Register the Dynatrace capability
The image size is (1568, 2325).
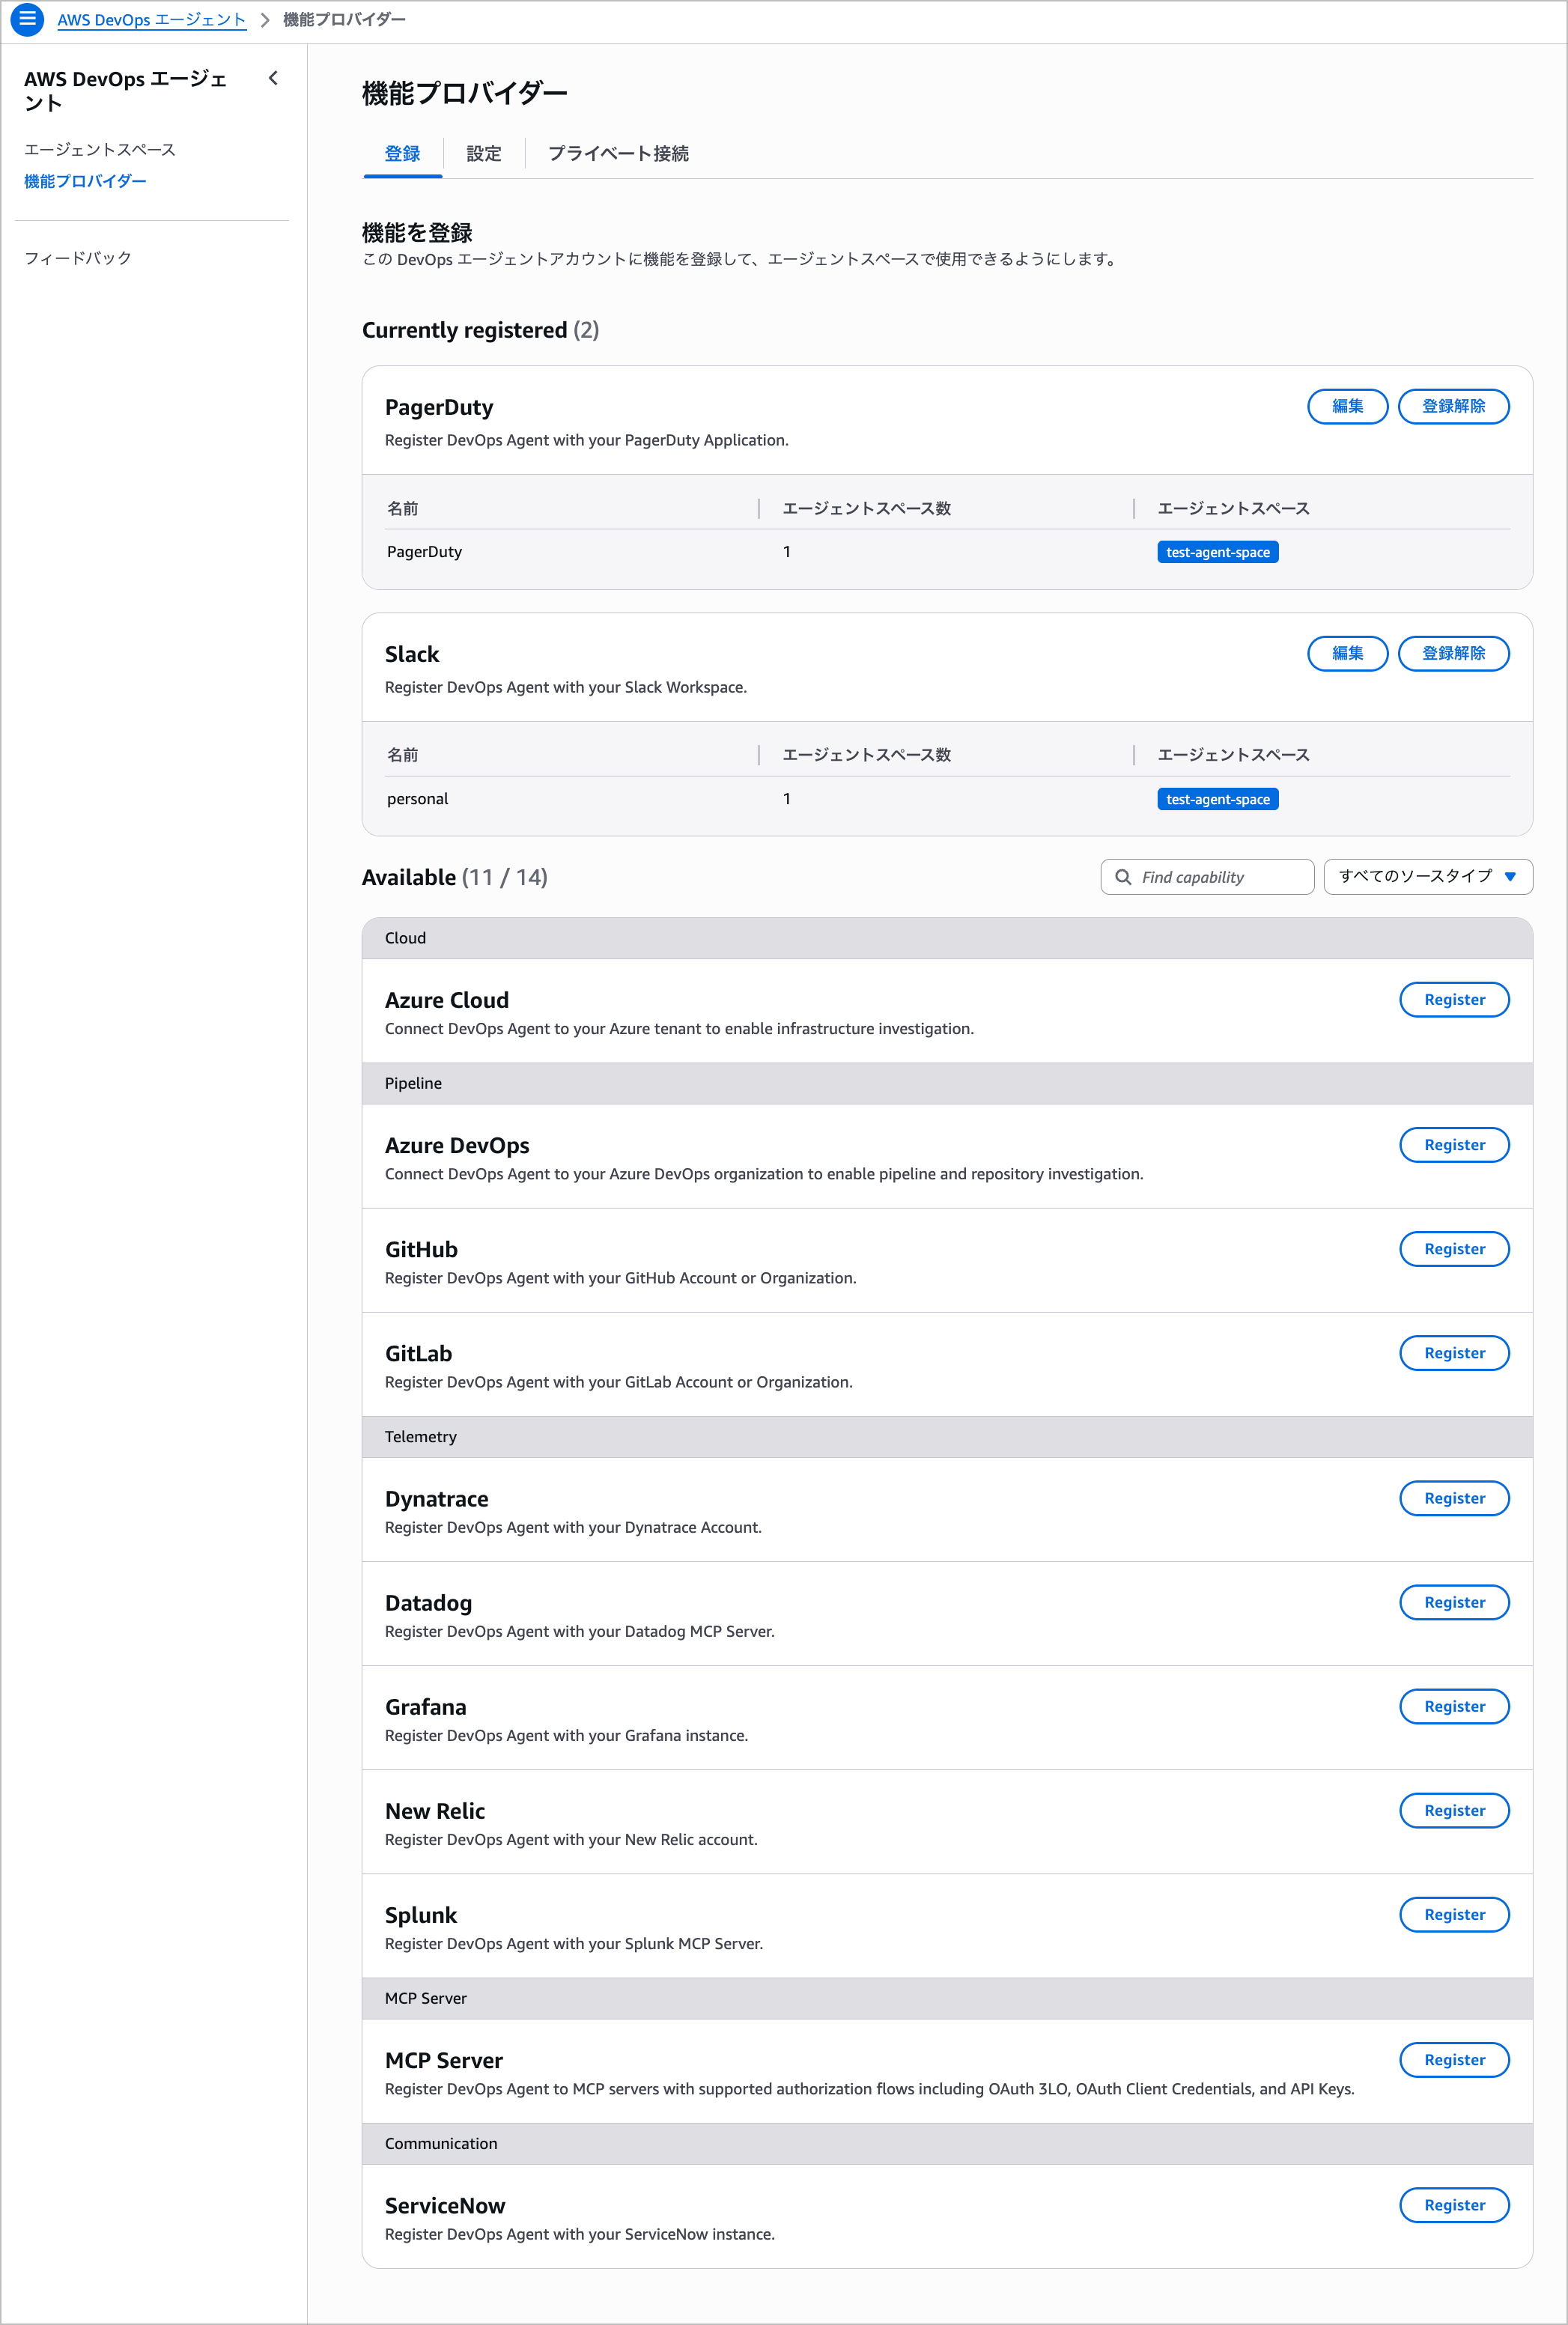tap(1454, 1498)
